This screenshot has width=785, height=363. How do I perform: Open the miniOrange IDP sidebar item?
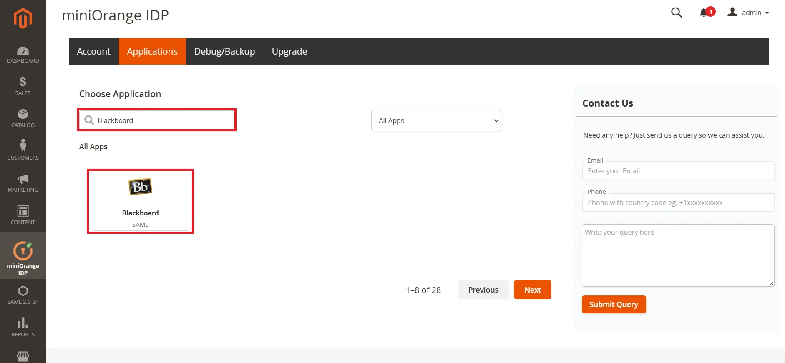click(23, 255)
